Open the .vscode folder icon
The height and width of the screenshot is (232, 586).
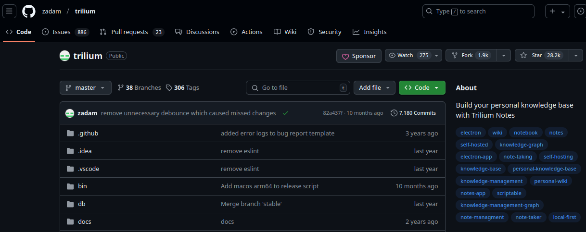pos(70,169)
